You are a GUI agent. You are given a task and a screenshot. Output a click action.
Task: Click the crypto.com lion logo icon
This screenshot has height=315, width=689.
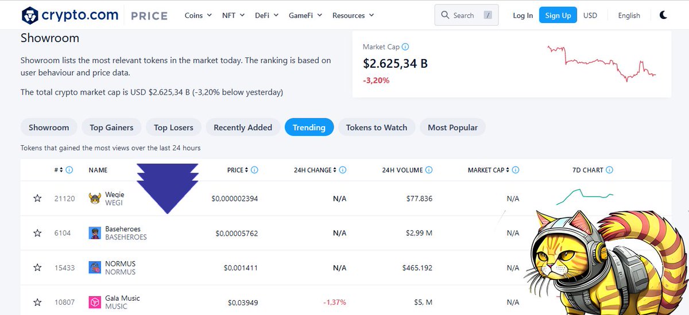click(29, 15)
